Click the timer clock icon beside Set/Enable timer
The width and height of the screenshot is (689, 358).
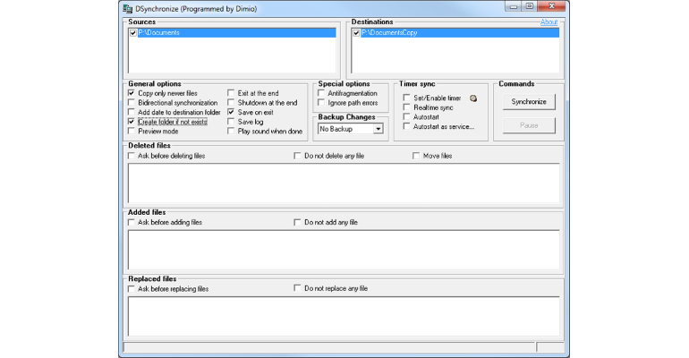coord(473,98)
